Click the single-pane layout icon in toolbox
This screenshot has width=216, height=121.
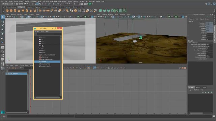[x=3, y=47]
